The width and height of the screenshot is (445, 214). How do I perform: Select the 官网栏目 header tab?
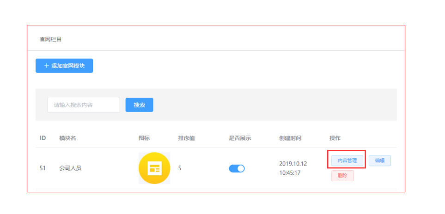pyautogui.click(x=50, y=39)
